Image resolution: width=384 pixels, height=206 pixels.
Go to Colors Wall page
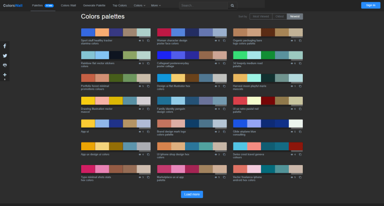coord(69,5)
